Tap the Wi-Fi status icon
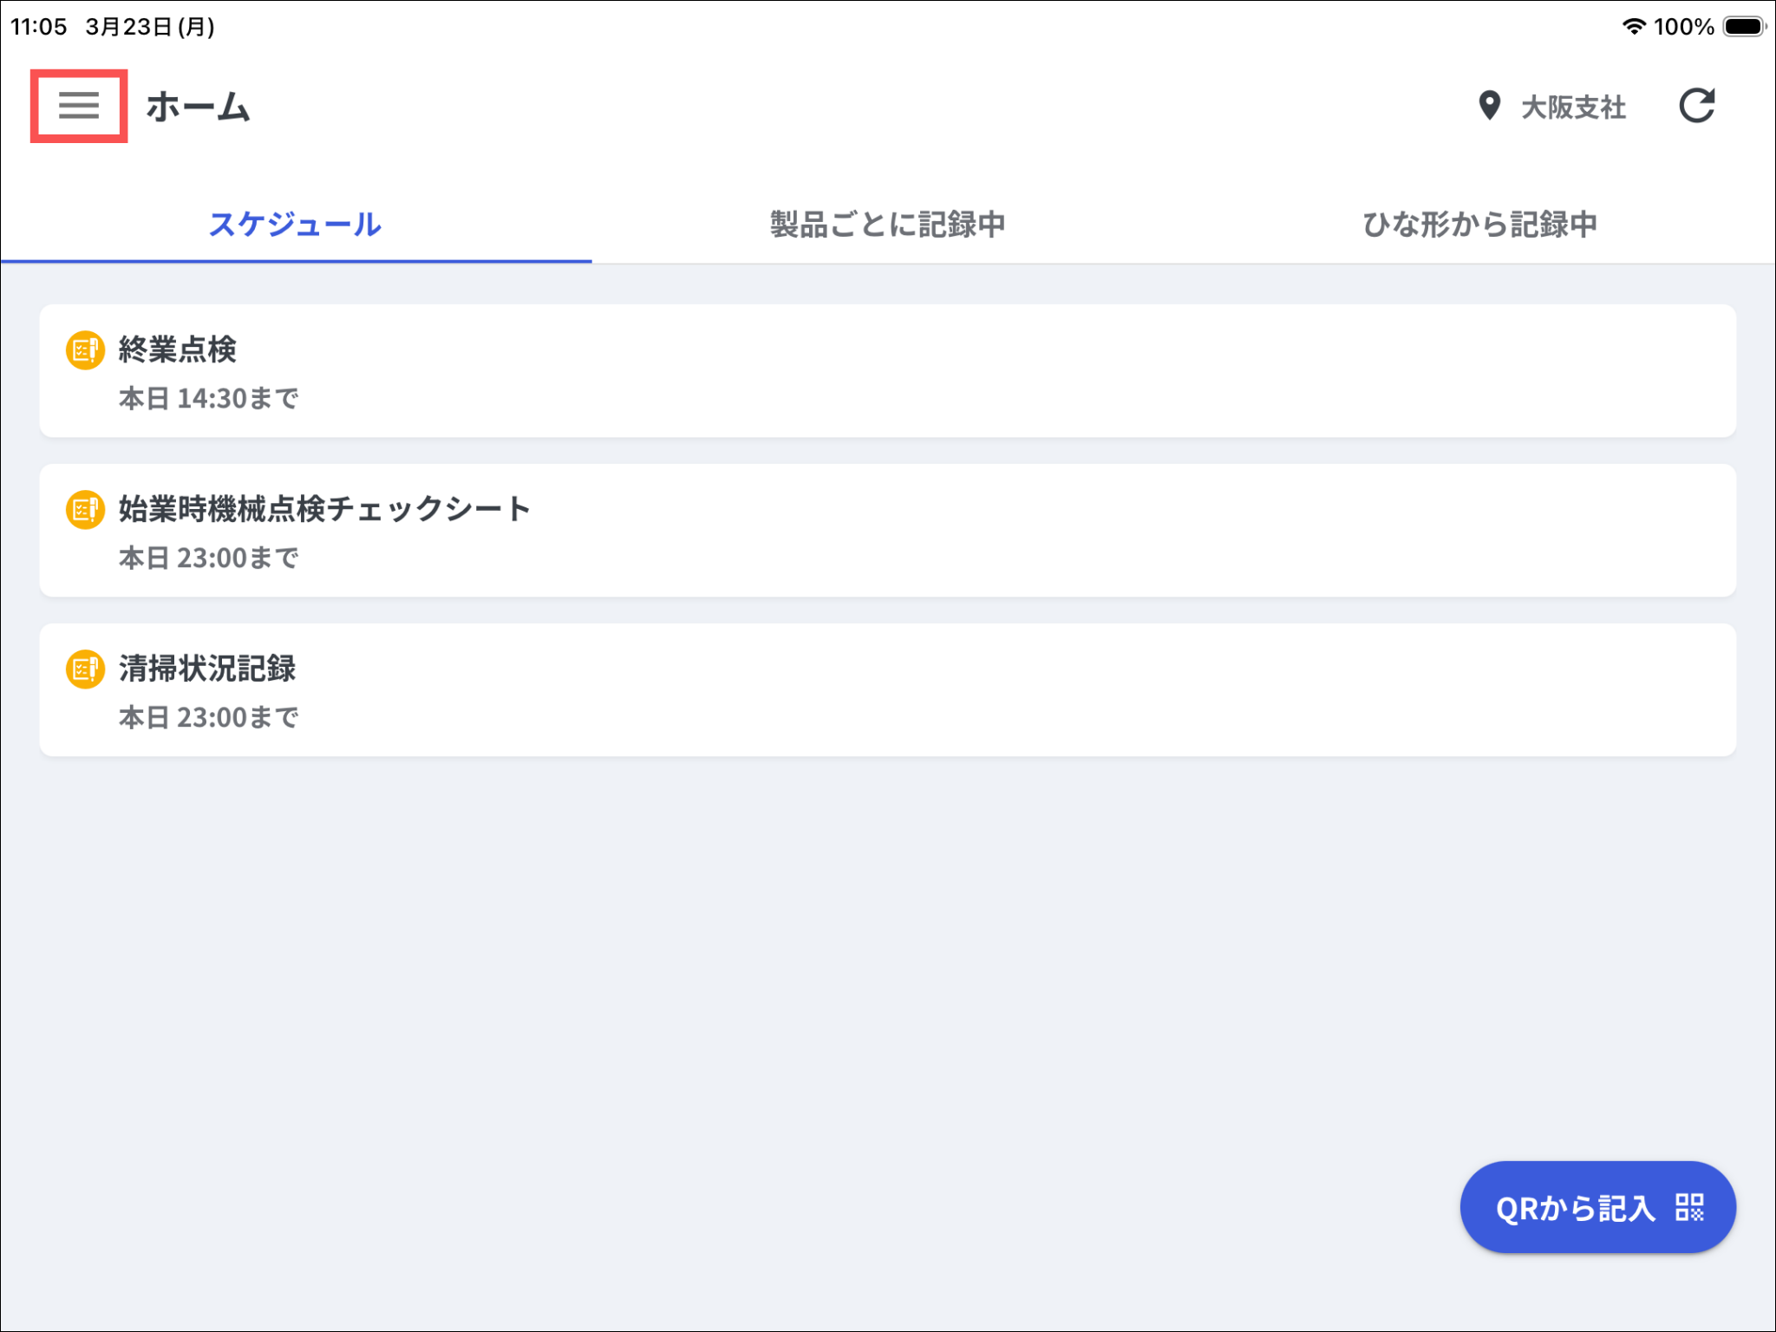 pyautogui.click(x=1634, y=27)
